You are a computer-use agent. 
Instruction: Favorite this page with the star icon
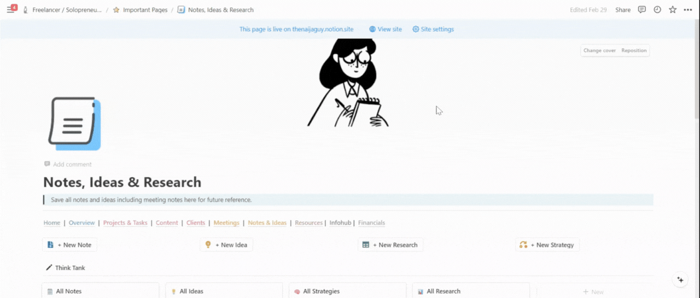[x=673, y=10]
